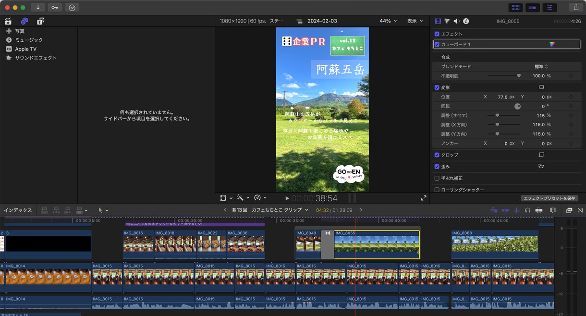Enable the 手ぶれ補正 checkbox
The image size is (586, 316).
tap(437, 178)
